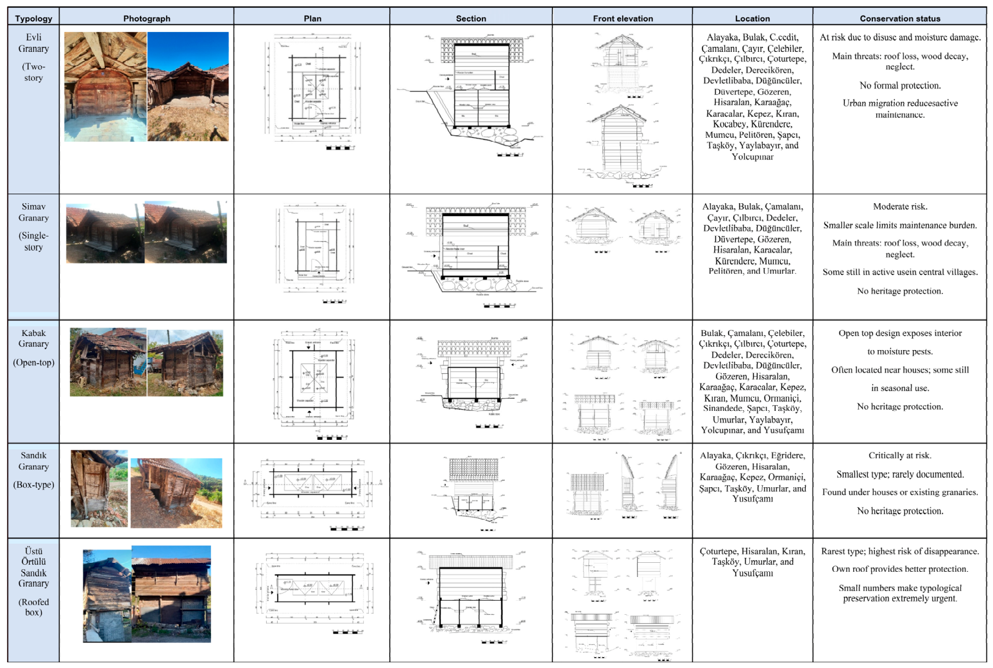Select the "Kabak Granary" typology label
This screenshot has height=668, width=993.
pyautogui.click(x=33, y=338)
